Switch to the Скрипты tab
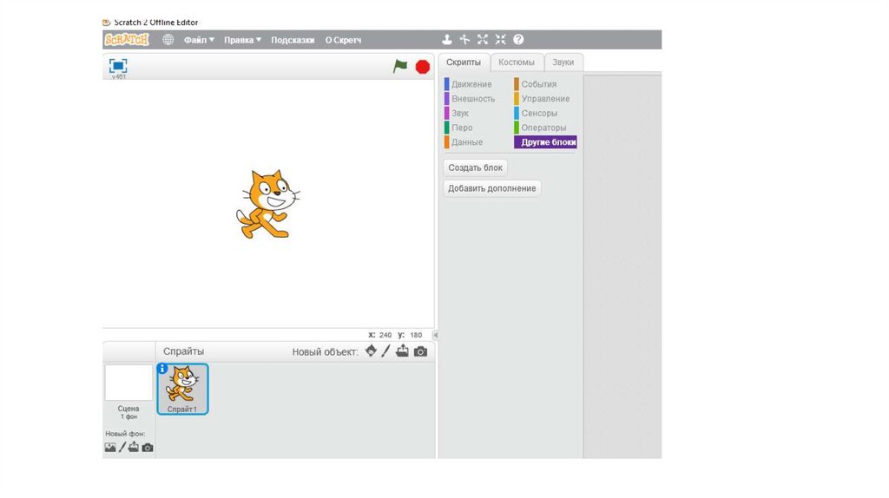The height and width of the screenshot is (498, 889). [464, 62]
